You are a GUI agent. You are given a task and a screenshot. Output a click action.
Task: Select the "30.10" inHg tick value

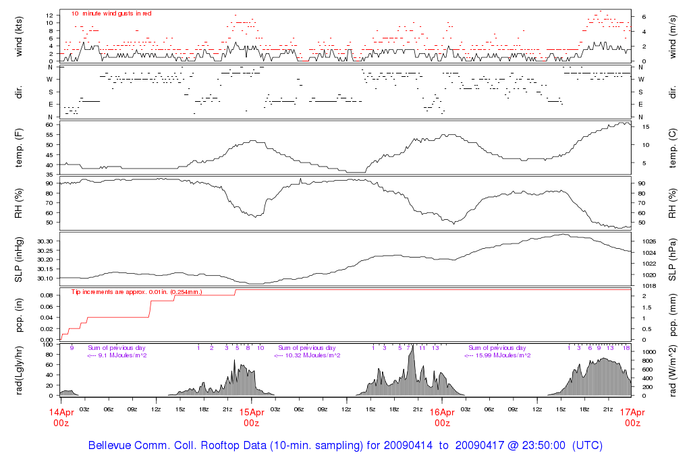point(45,278)
